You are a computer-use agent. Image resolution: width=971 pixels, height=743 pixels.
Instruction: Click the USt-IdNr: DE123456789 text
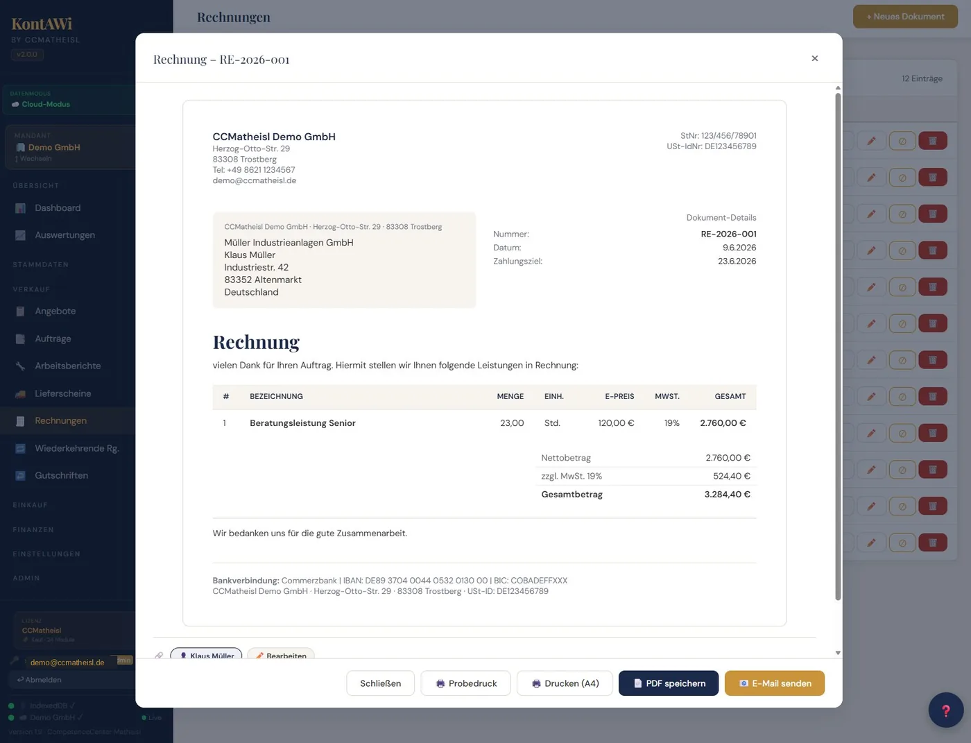coord(712,146)
